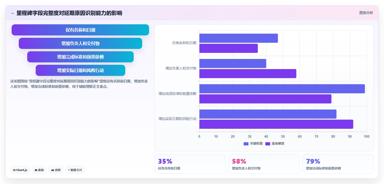Click the 数据卡片 tag chip
This screenshot has height=184, width=384.
point(75,170)
